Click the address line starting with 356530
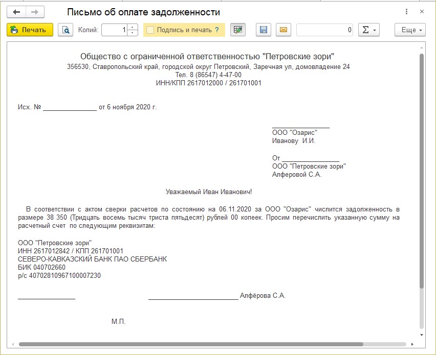 (x=208, y=66)
